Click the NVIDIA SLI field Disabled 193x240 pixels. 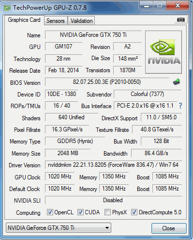(113, 200)
